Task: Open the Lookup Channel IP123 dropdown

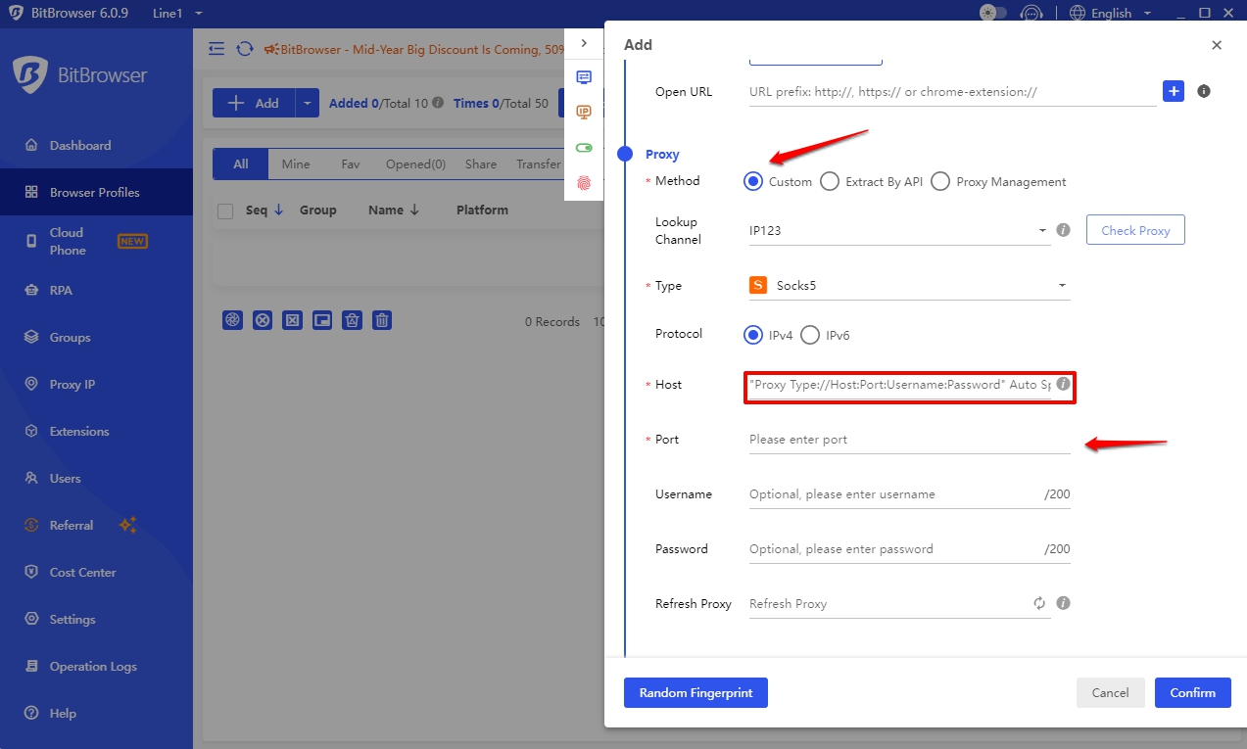Action: click(x=899, y=231)
